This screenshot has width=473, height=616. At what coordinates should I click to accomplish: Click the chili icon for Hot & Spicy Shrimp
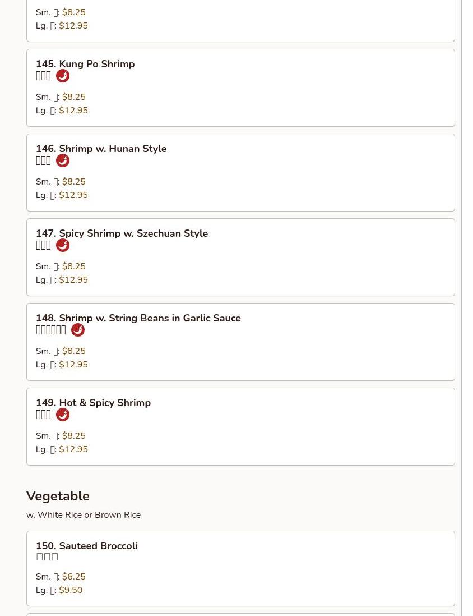pos(63,415)
